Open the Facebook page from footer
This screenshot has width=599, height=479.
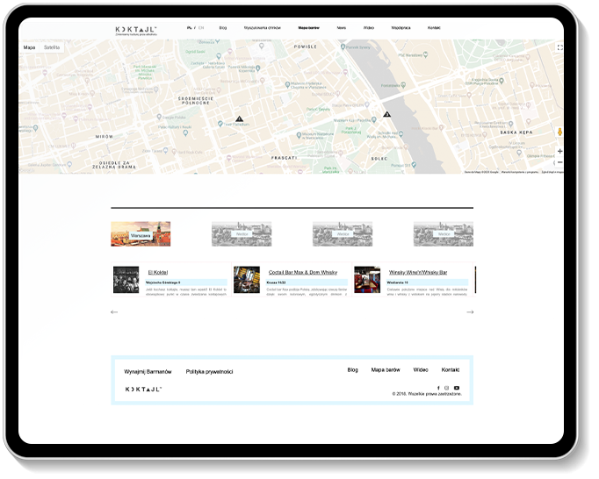[438, 388]
